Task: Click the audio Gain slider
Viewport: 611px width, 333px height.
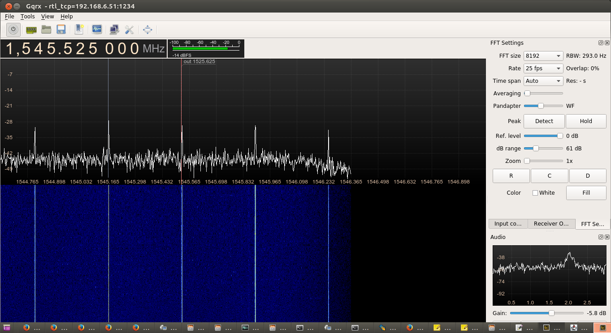Action: click(x=547, y=313)
